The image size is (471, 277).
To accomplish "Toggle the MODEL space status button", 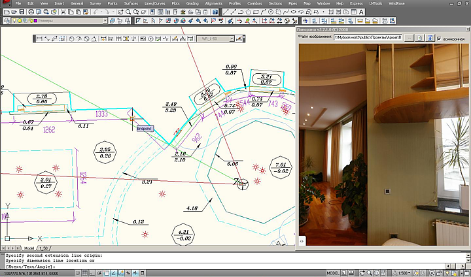I will click(333, 273).
